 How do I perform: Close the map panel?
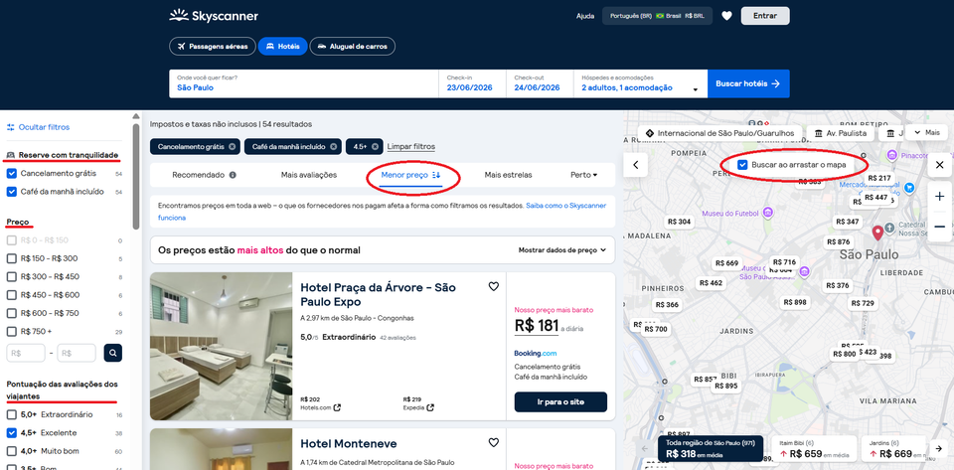tap(939, 165)
